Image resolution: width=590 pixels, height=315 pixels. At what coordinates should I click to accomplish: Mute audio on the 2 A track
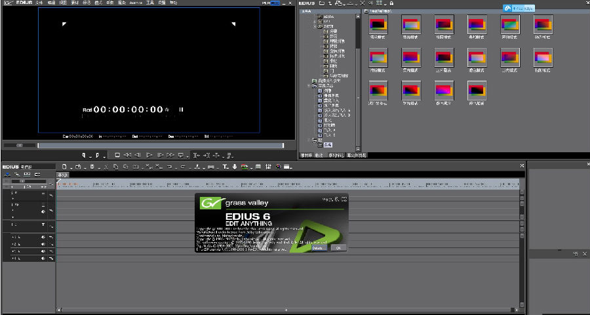(43, 244)
